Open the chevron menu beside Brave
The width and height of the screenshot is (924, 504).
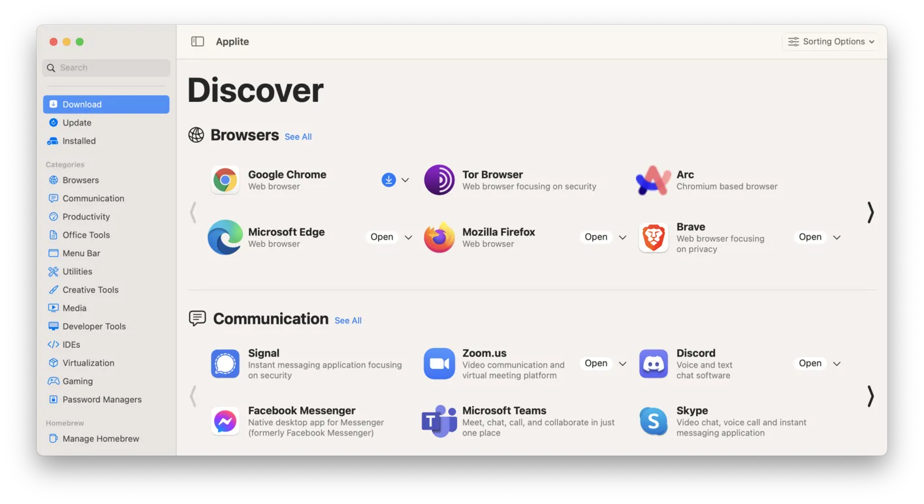tap(836, 237)
